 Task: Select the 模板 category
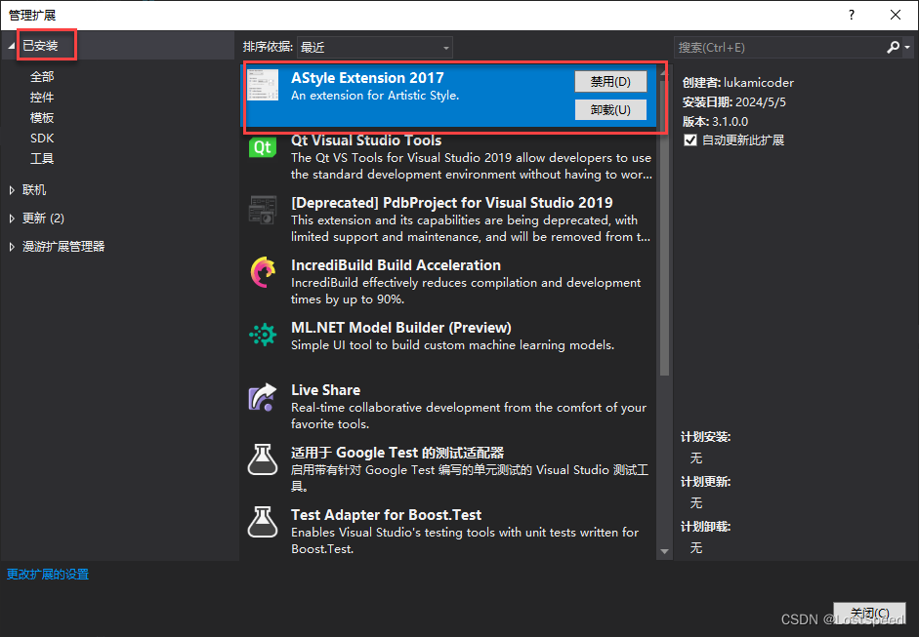point(42,118)
